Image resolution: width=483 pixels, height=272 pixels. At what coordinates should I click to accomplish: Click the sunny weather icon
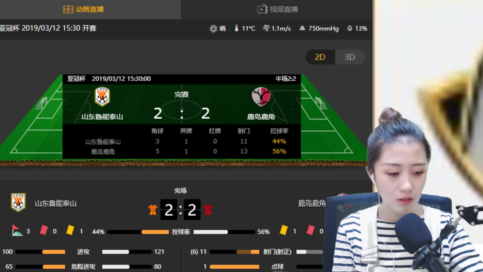213,28
